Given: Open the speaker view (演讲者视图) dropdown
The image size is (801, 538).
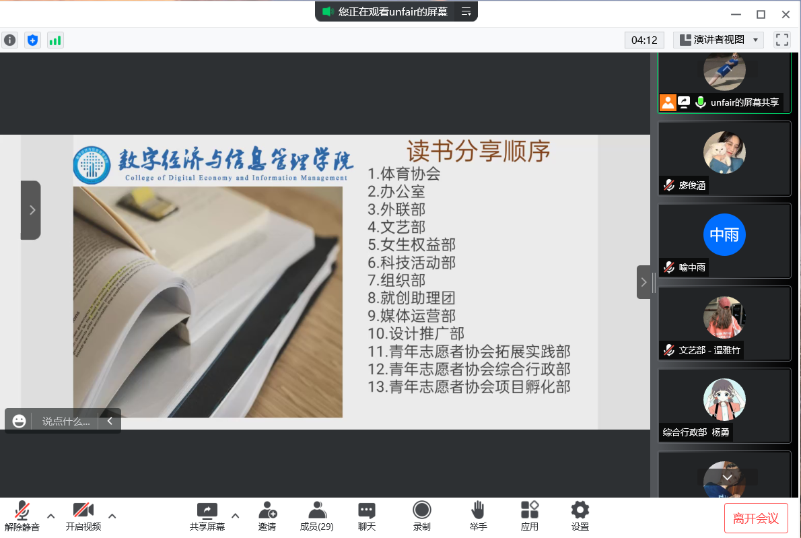Looking at the screenshot, I should pos(718,40).
